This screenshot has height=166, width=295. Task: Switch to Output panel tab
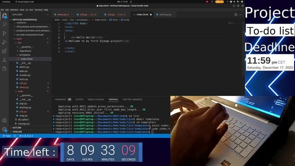tap(79, 100)
